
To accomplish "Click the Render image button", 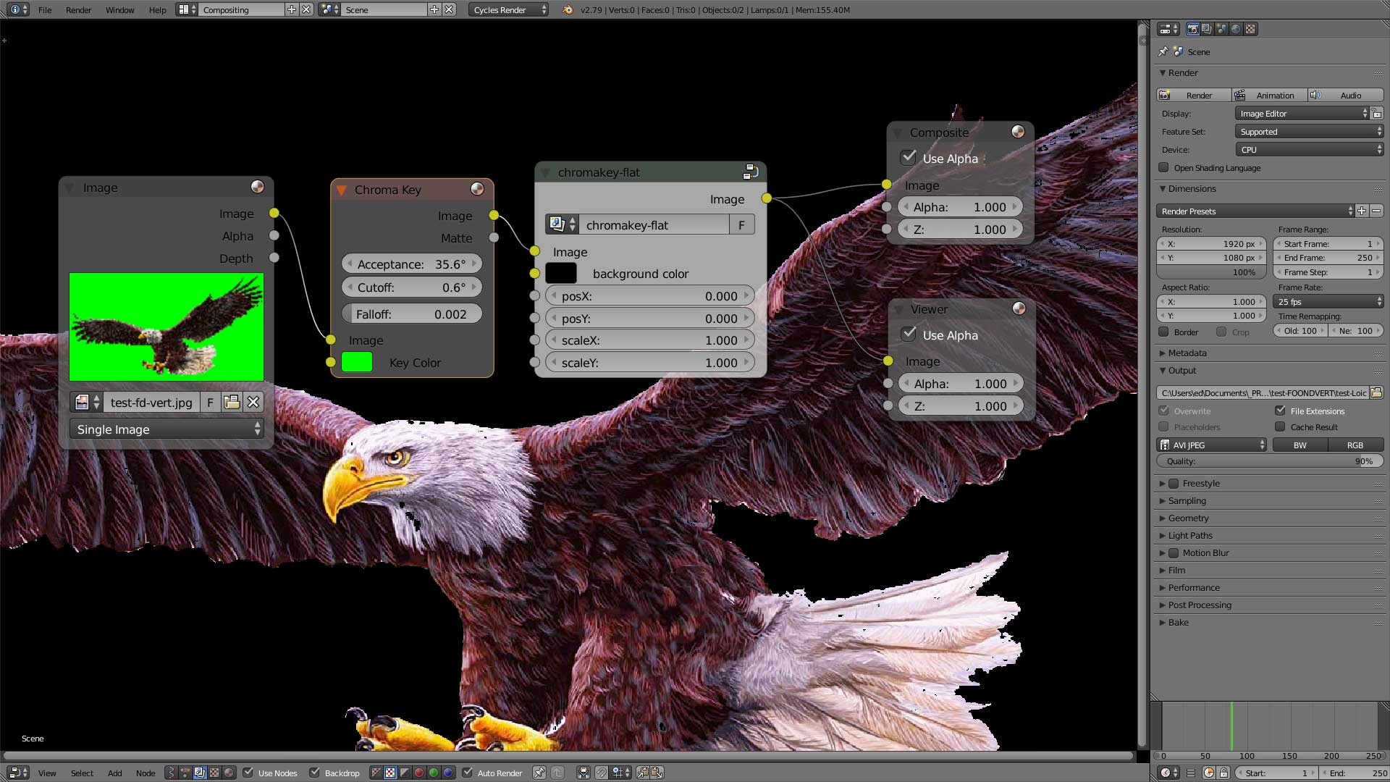I will [x=1194, y=95].
